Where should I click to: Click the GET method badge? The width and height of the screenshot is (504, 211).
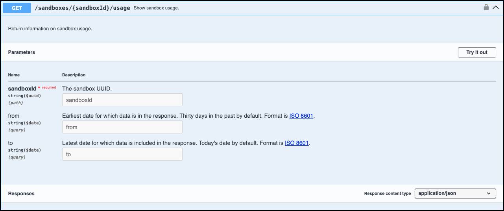(x=17, y=8)
